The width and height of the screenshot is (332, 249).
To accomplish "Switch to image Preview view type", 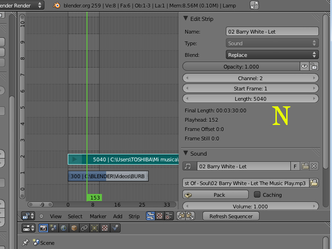I will pyautogui.click(x=159, y=216).
